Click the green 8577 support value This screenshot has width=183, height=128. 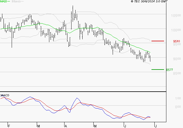click(170, 70)
